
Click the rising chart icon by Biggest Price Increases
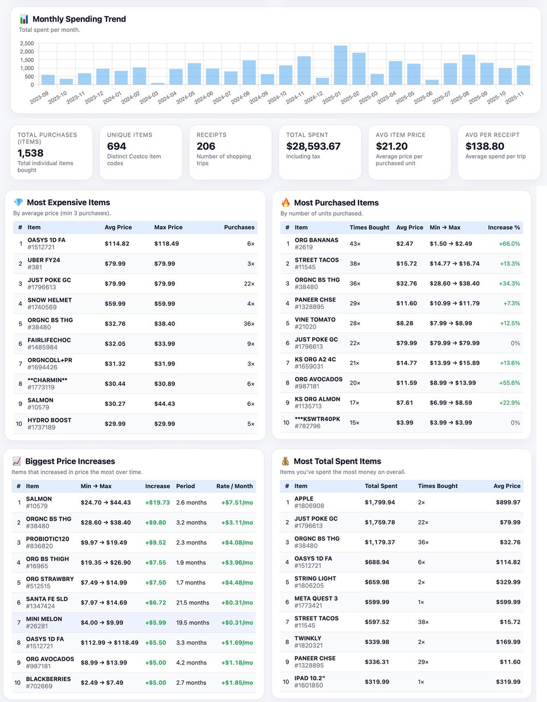point(17,461)
